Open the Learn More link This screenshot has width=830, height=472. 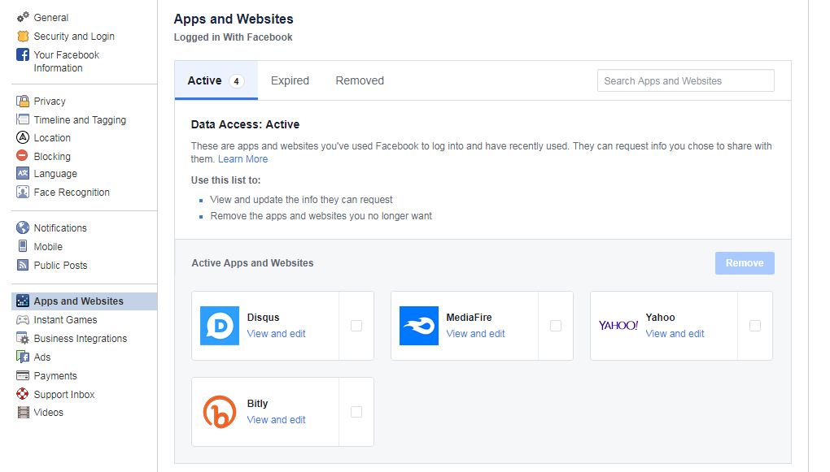click(243, 159)
